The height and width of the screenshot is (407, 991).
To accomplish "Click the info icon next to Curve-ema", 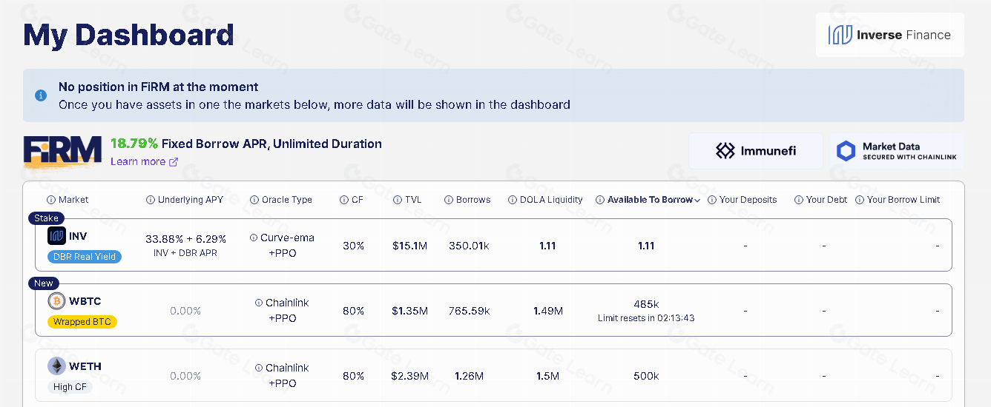I will tap(254, 238).
